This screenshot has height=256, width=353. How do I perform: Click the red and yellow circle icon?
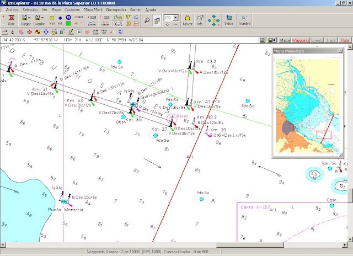tap(38, 32)
